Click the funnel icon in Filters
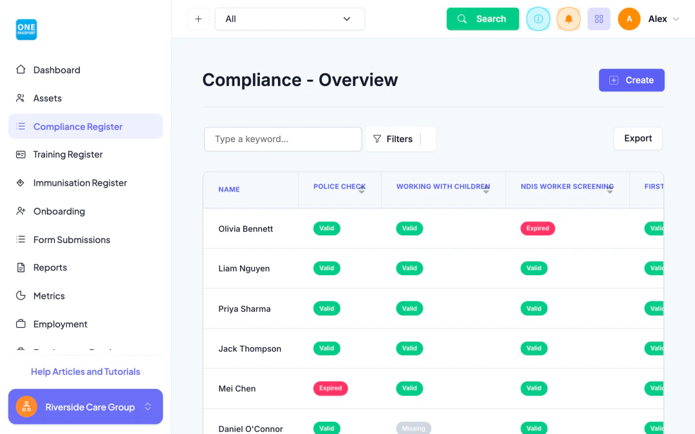695x434 pixels. click(x=377, y=139)
